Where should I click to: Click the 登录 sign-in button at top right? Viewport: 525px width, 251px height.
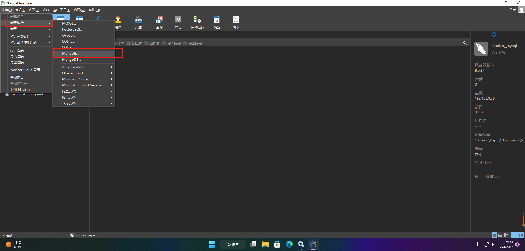tap(512, 10)
